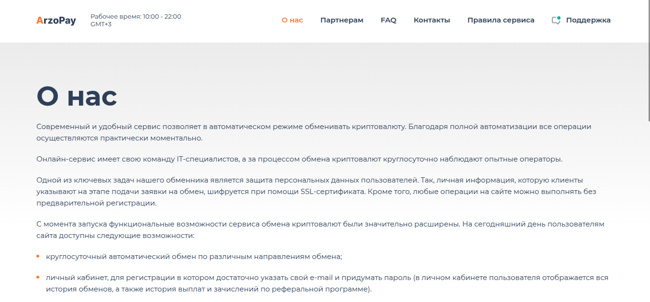Click the orange bullet before «личный кабинет»
This screenshot has width=650, height=302.
(38, 278)
